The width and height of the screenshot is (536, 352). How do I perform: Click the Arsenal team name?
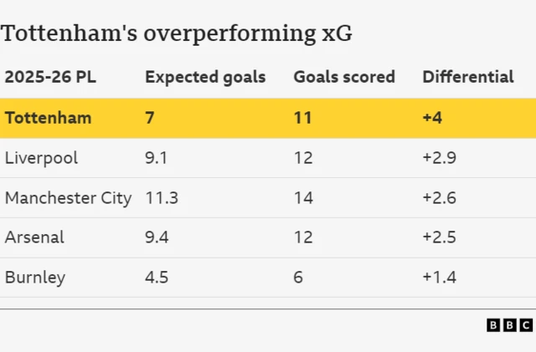(34, 237)
